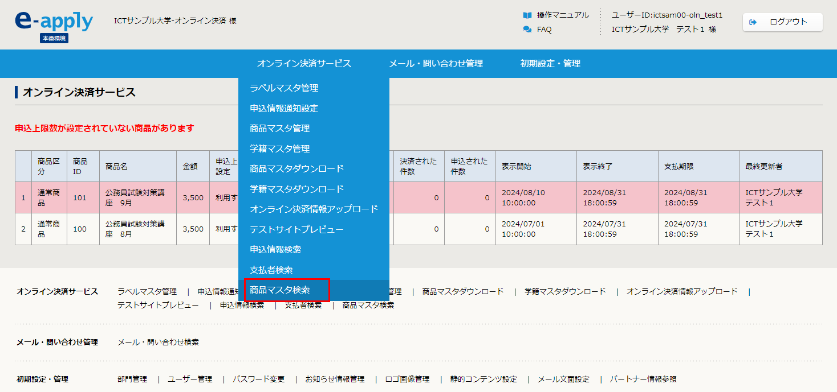Choose 商品マスタ管理 in the dropdown menu
This screenshot has height=392, width=837.
(x=280, y=129)
